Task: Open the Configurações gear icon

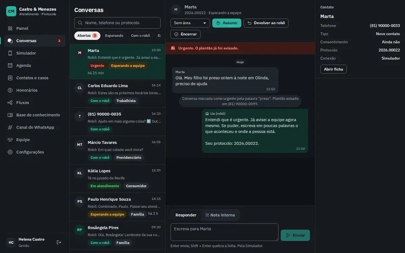Action: click(10, 152)
